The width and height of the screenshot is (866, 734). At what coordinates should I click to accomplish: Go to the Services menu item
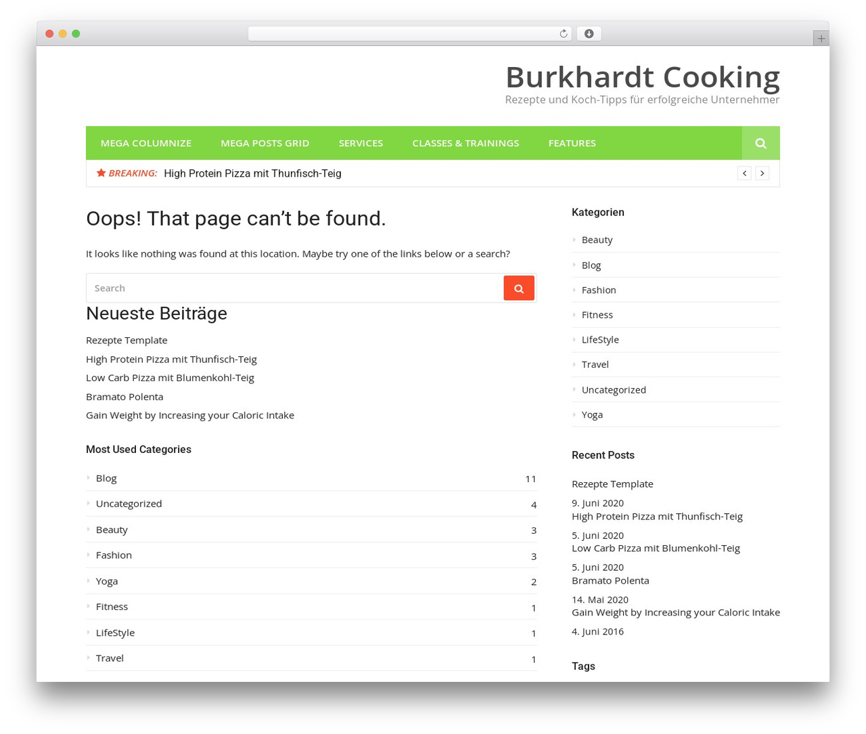click(361, 143)
